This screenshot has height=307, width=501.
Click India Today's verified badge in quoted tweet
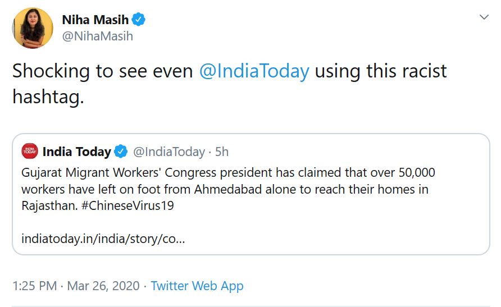[x=121, y=152]
